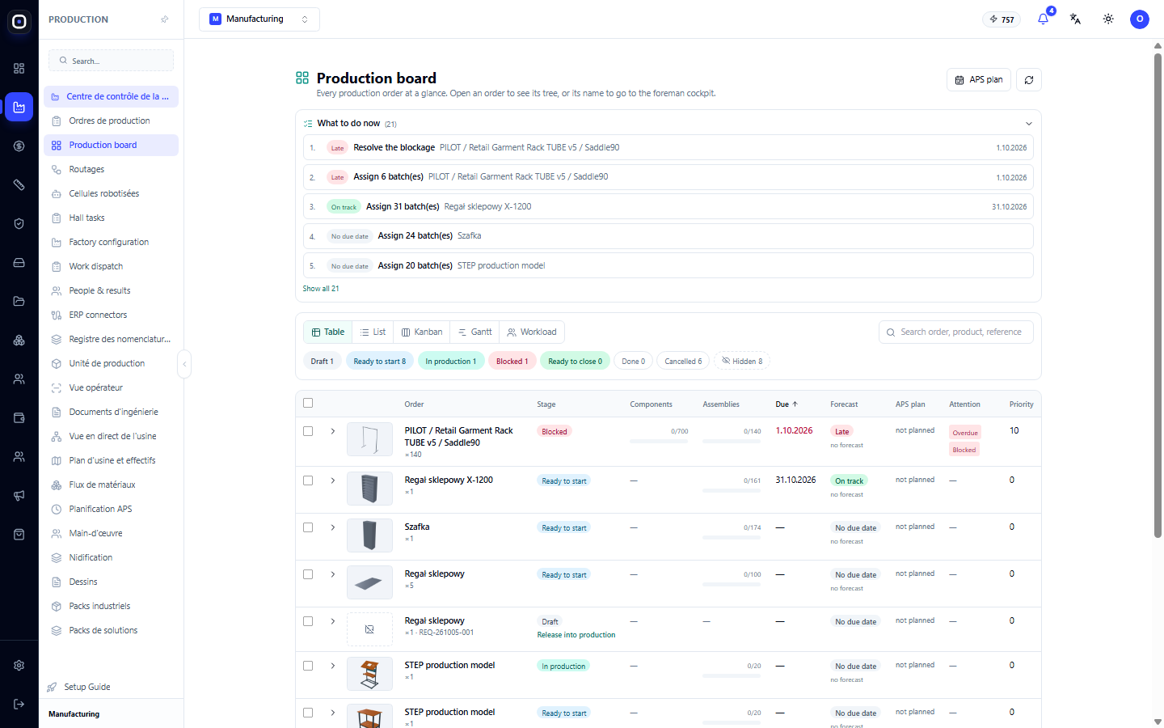
Task: Open the user avatar "O"
Action: 1140,19
